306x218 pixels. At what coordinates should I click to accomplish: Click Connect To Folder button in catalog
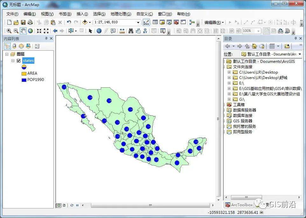pos(287,46)
